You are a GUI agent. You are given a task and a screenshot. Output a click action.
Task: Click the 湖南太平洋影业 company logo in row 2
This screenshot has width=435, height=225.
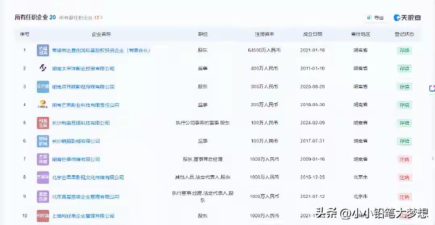pos(43,68)
